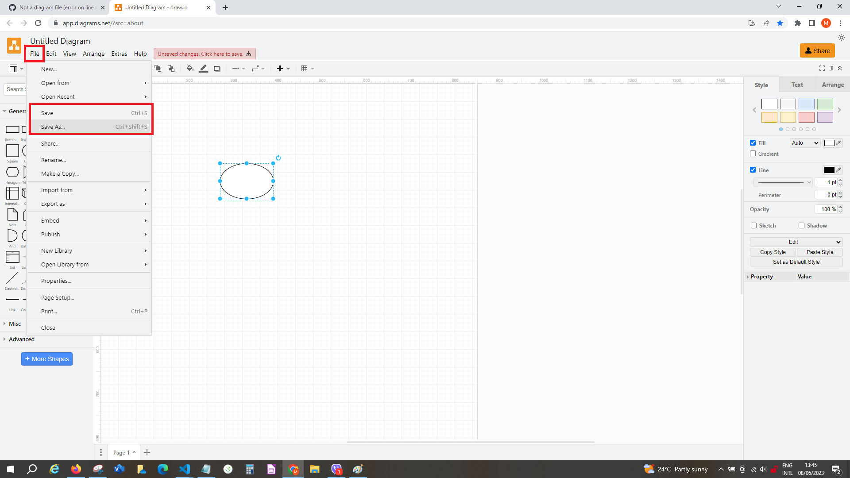Click the Unsaved changes save banner

point(204,54)
